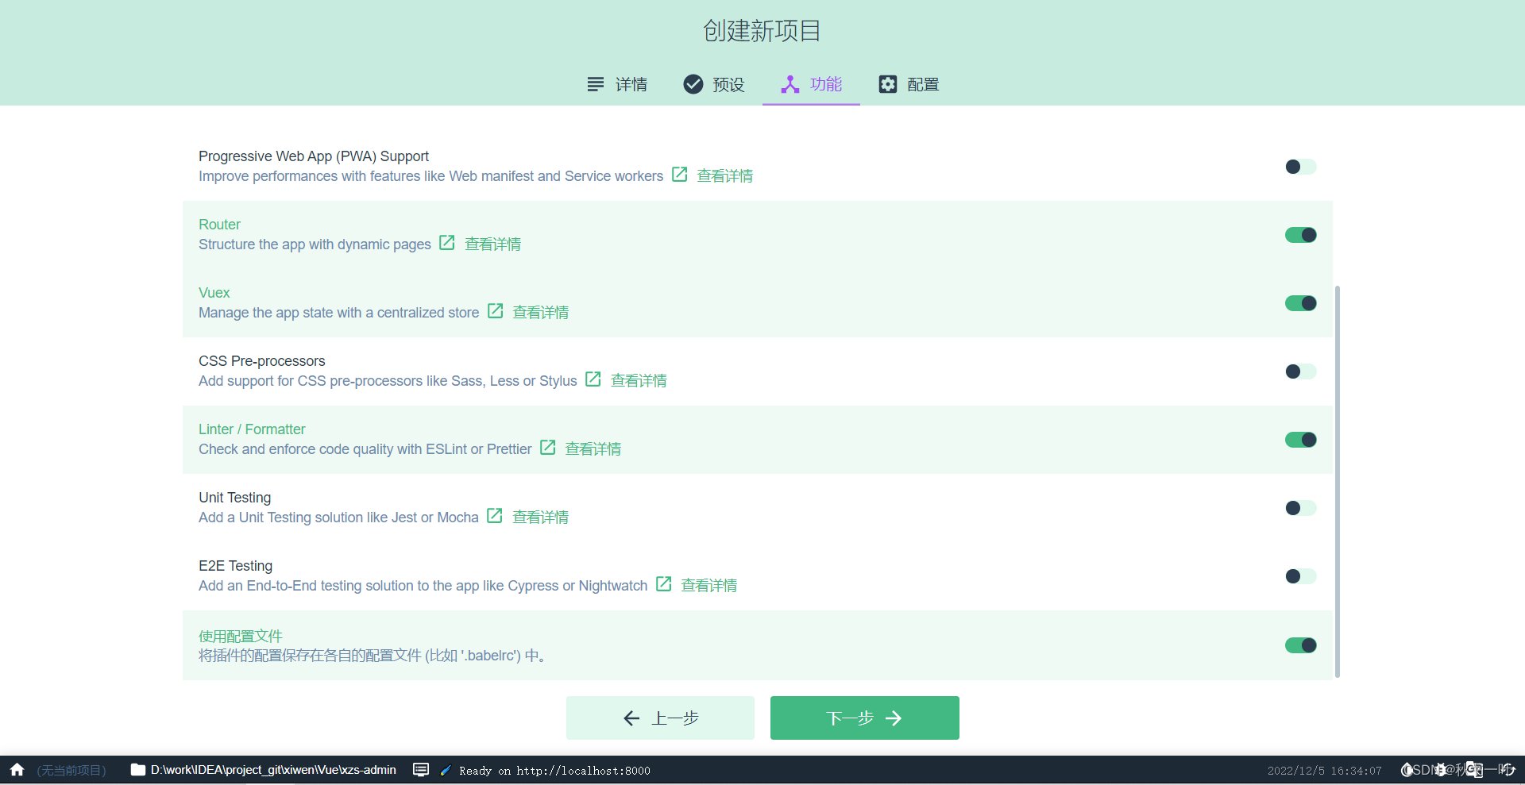Image resolution: width=1525 pixels, height=785 pixels.
Task: Click the Ready on http://localhost:8000 message
Action: click(x=554, y=771)
